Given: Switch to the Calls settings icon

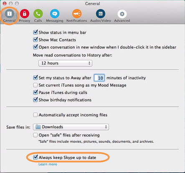Looking at the screenshot, I should pos(38,14).
